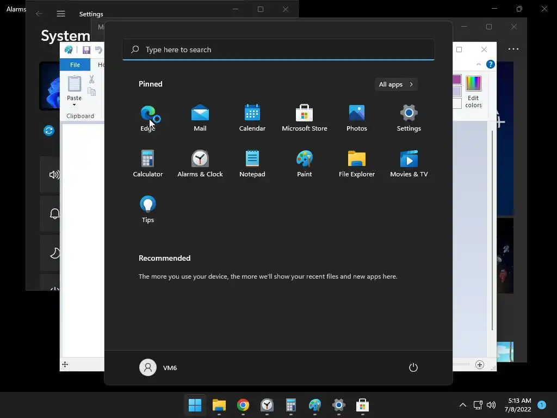Expand the Paste dropdown arrow in Paint
This screenshot has width=557, height=418.
click(74, 105)
